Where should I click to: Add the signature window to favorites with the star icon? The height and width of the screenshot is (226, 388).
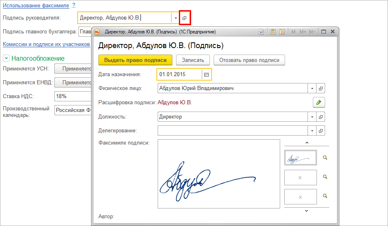tap(261, 32)
